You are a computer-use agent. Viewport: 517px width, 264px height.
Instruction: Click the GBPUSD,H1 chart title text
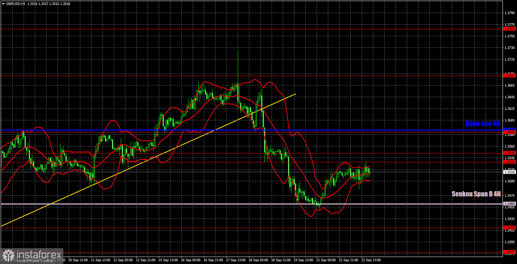15,4
